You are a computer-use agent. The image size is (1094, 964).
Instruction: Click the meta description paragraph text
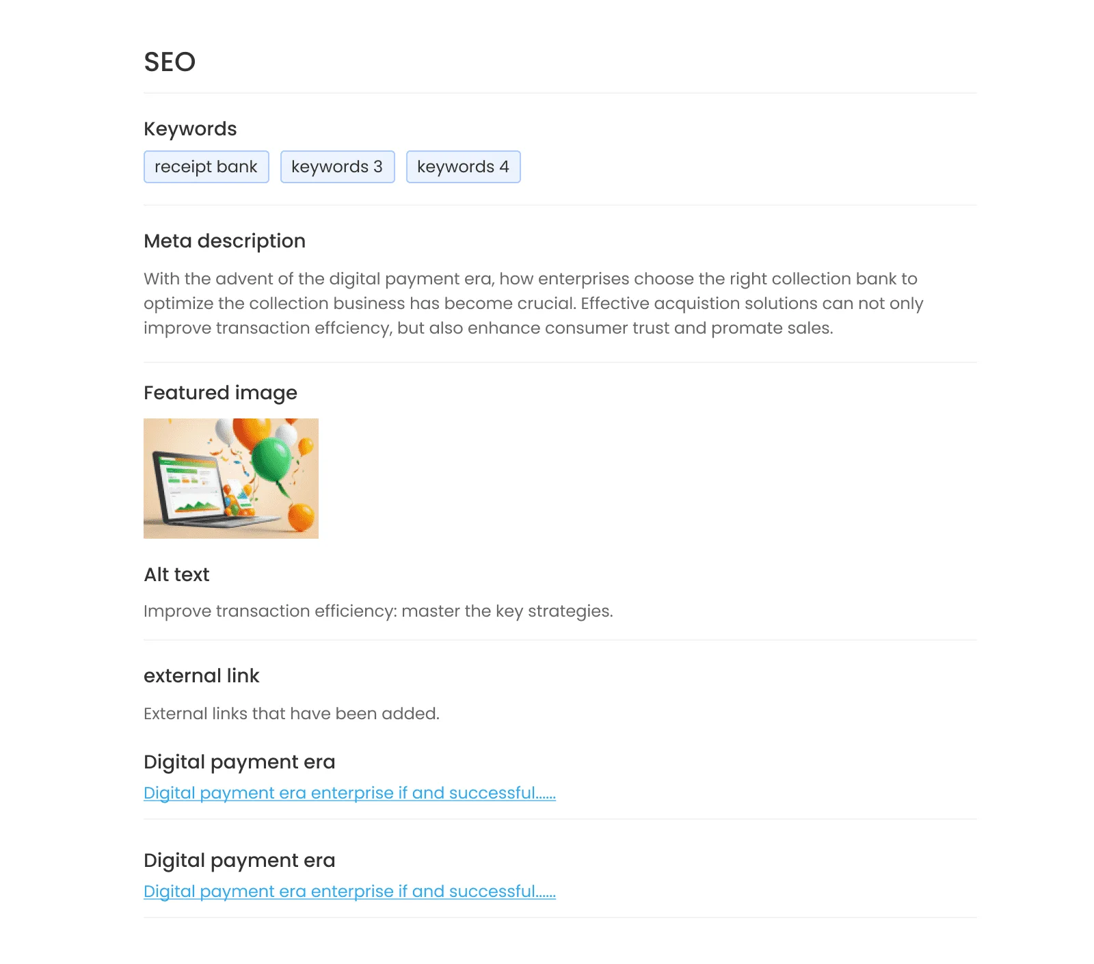[x=533, y=304]
